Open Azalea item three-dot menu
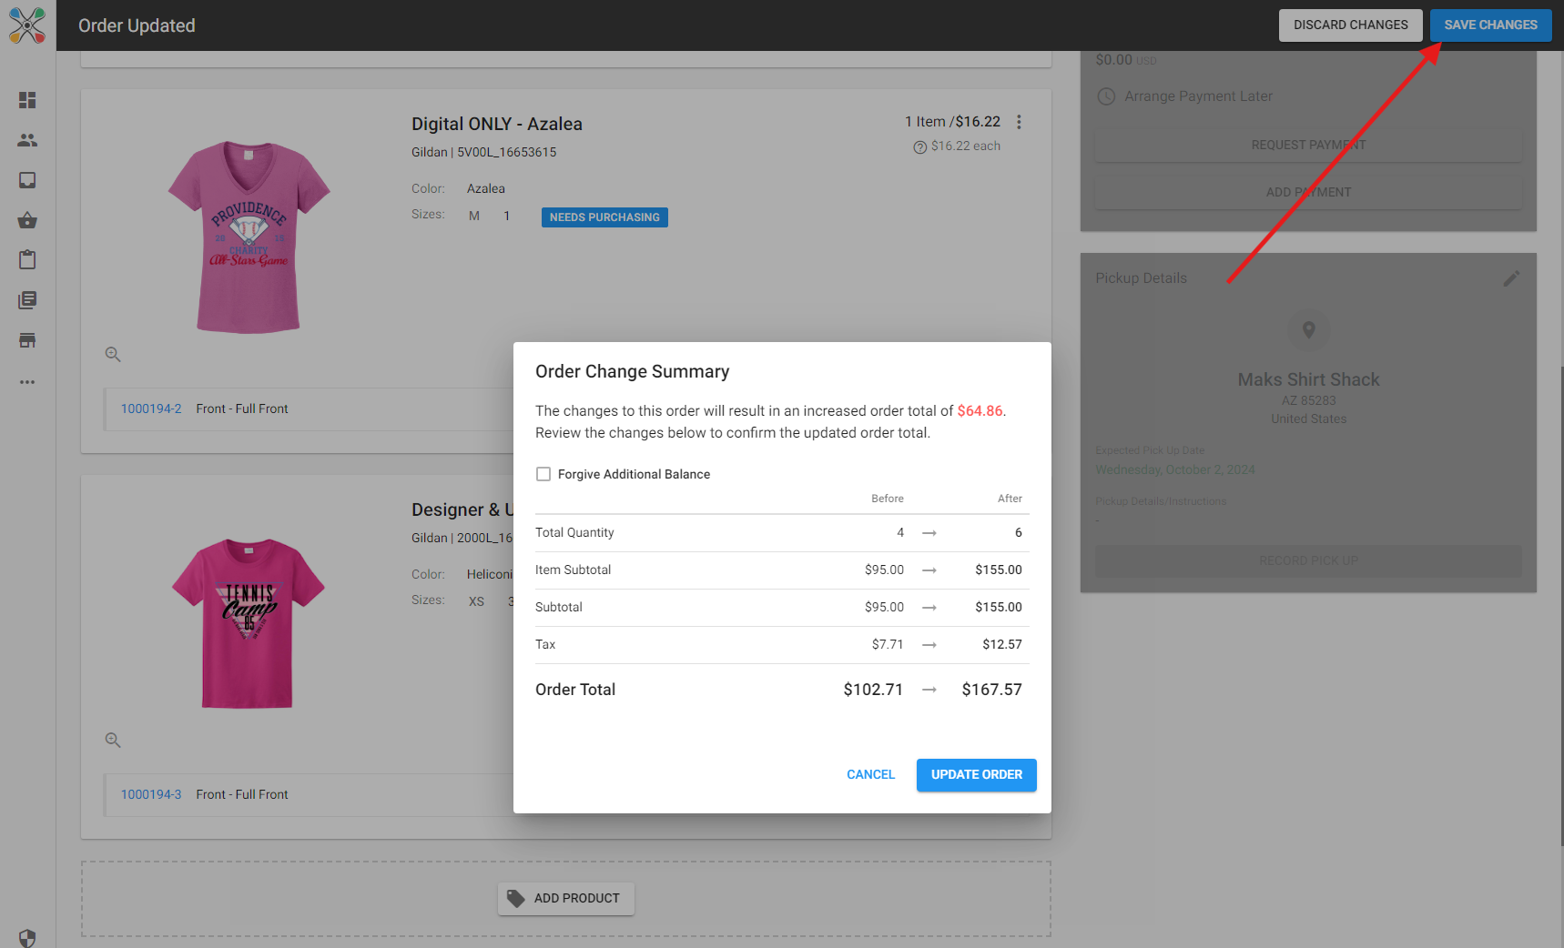Image resolution: width=1564 pixels, height=948 pixels. [x=1019, y=122]
